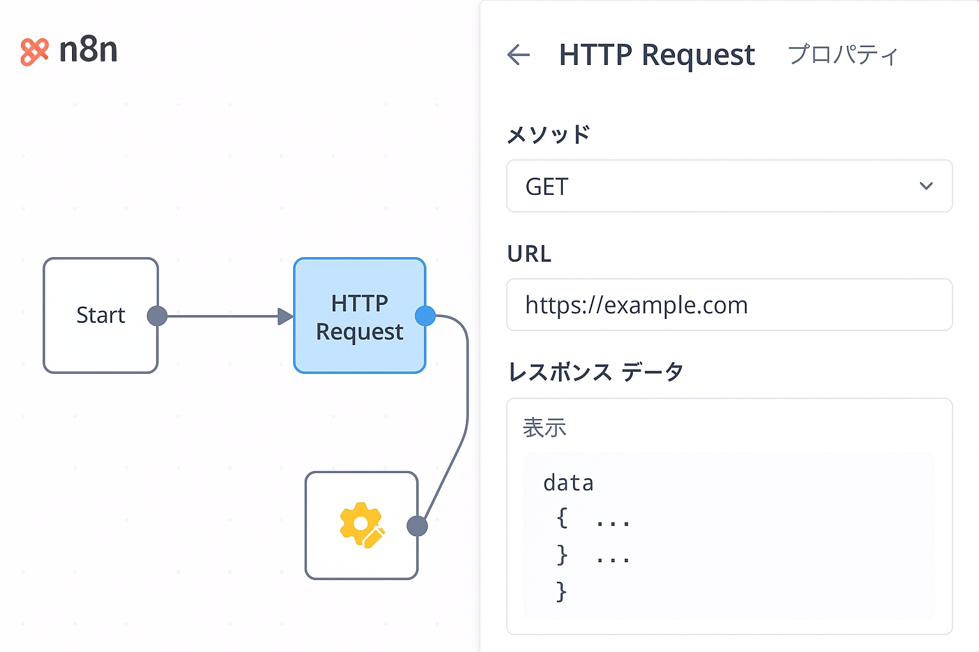This screenshot has width=979, height=652.
Task: Click the レスポンス データ section heading
Action: (x=595, y=372)
